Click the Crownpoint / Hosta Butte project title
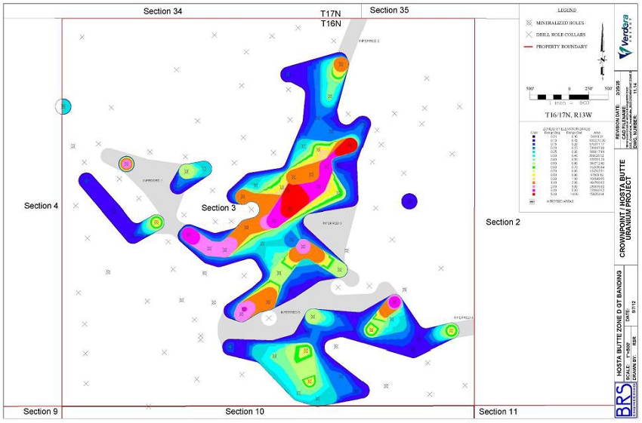The width and height of the screenshot is (642, 423). (626, 208)
